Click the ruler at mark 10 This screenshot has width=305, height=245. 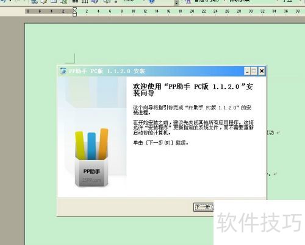(134, 12)
